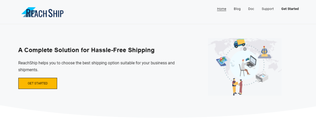Click the laptop in the center illustration
The width and height of the screenshot is (316, 120).
(251, 62)
